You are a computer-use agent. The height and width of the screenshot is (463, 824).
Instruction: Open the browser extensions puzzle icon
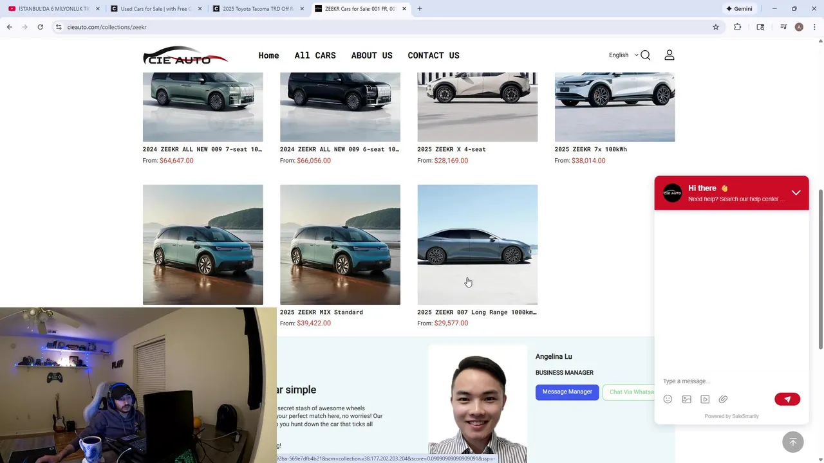coord(738,27)
